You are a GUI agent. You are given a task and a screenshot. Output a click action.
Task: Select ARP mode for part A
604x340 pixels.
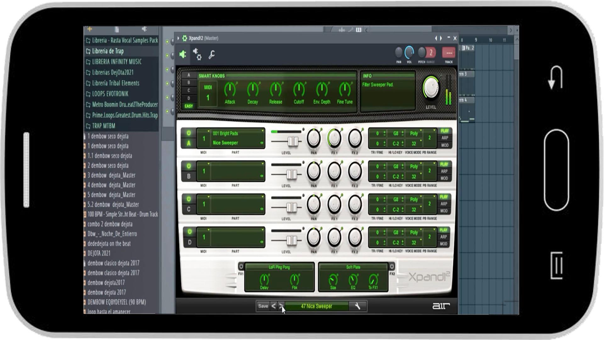445,138
